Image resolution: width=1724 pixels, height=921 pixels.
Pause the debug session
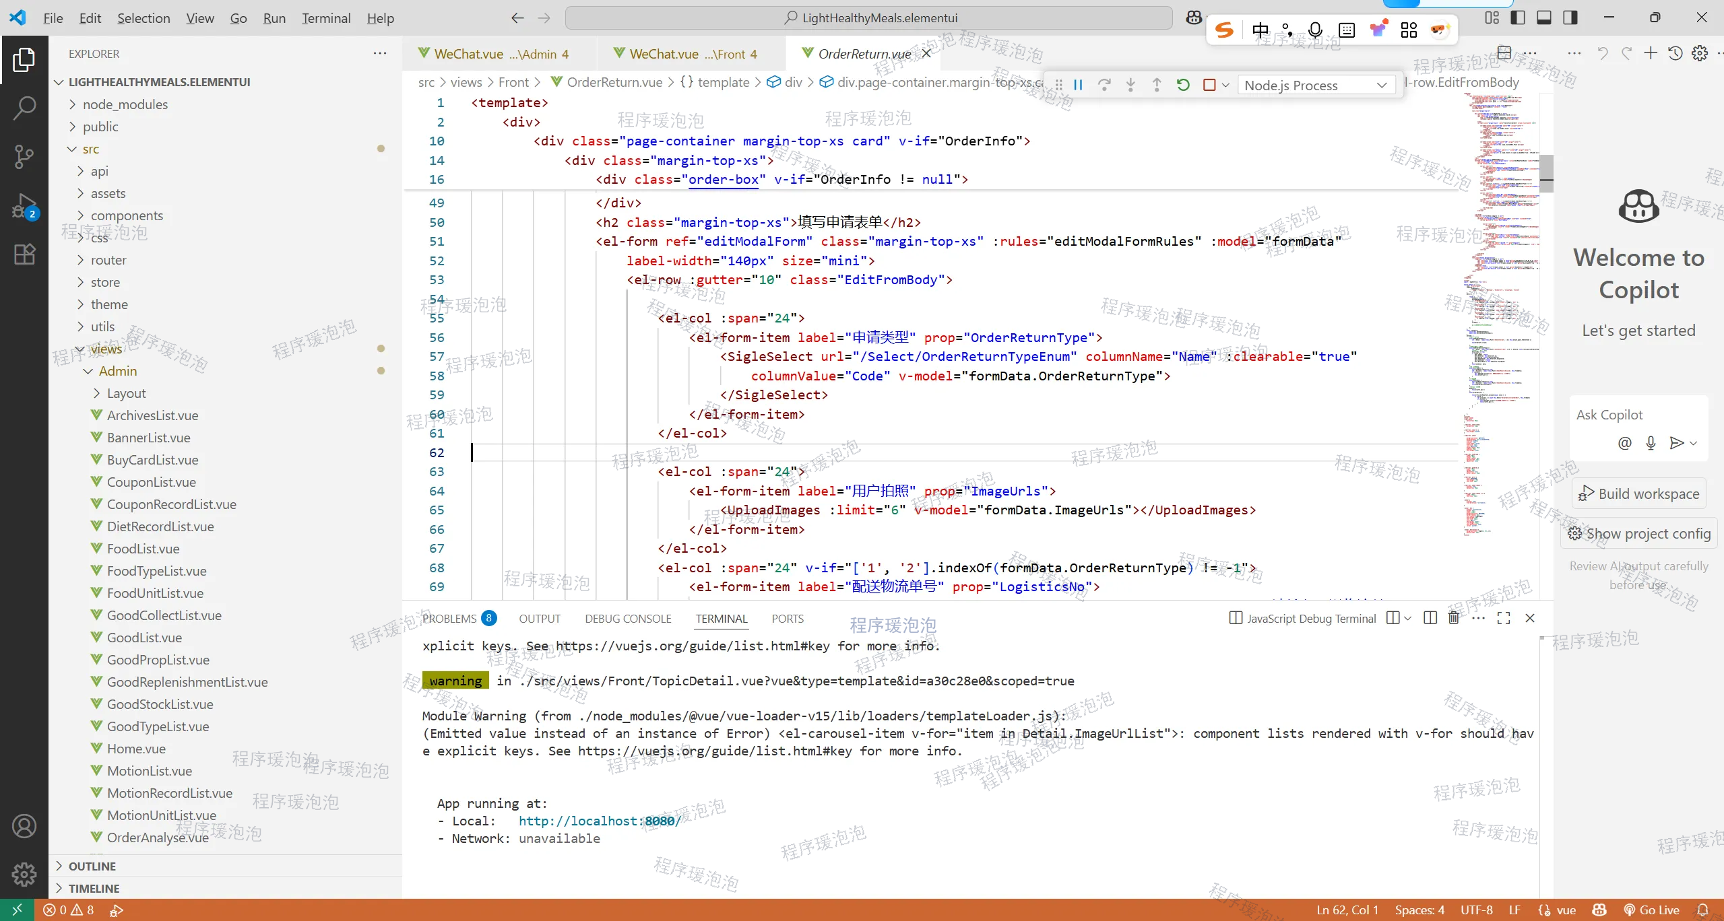(1078, 85)
